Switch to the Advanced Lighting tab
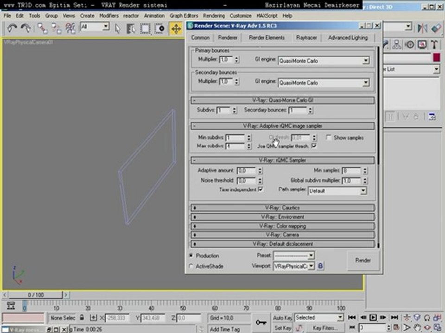445x333 pixels. tap(348, 37)
